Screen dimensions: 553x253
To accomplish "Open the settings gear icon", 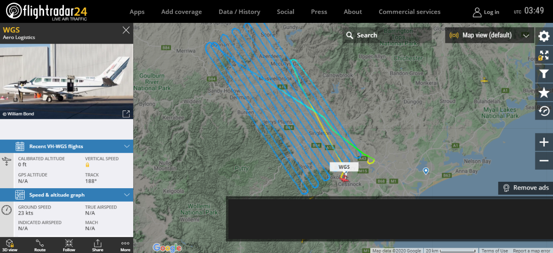I will [544, 36].
